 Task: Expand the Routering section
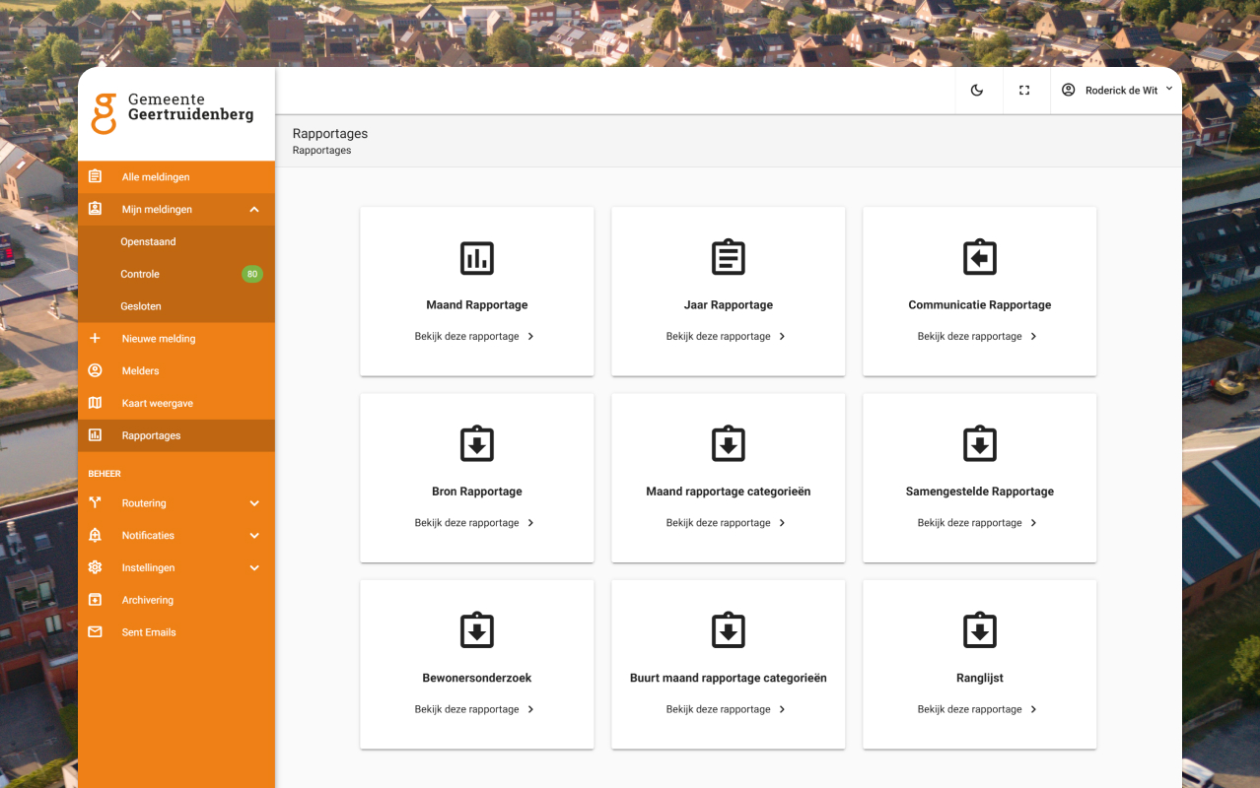click(x=175, y=502)
